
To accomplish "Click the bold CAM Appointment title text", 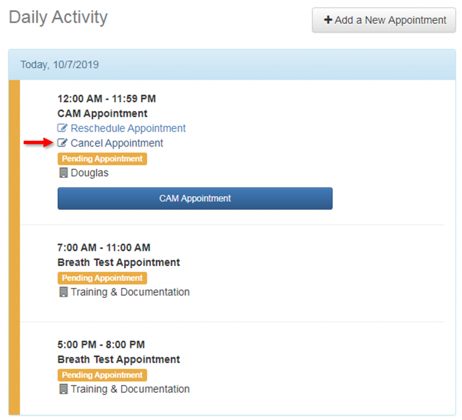I will click(102, 113).
